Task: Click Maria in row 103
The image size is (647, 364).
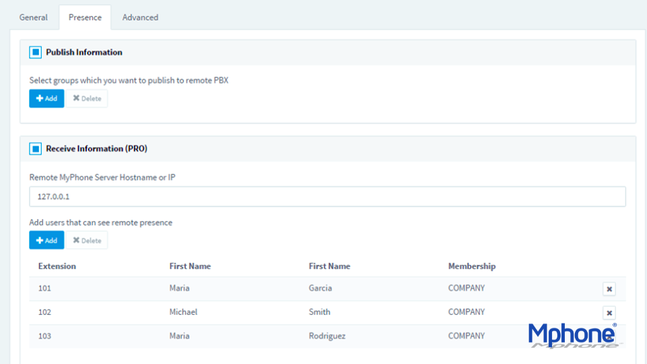Action: tap(179, 336)
